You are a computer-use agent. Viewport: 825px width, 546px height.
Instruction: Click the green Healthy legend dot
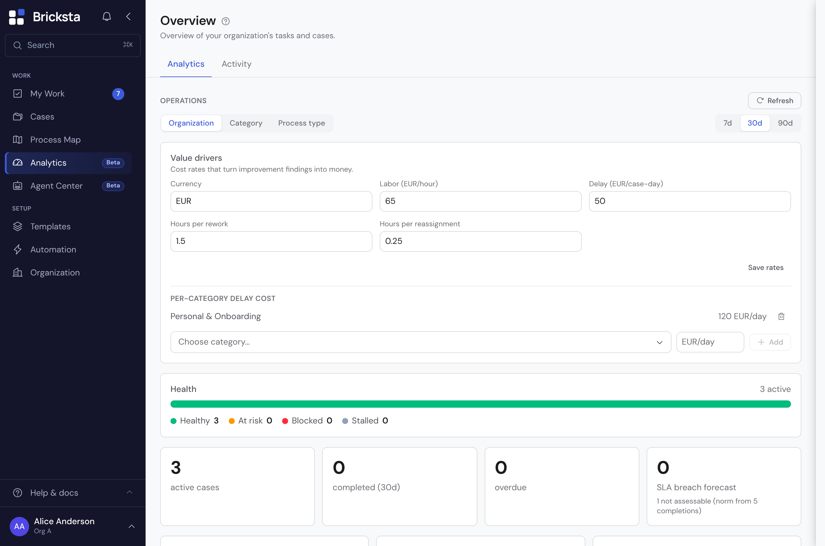173,421
